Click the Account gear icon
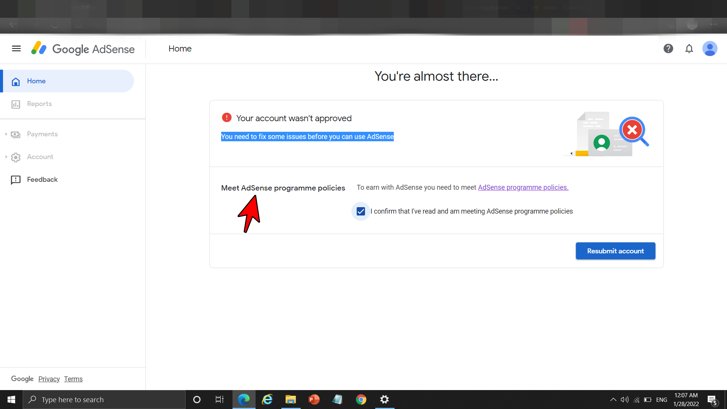Image resolution: width=727 pixels, height=409 pixels. 16,157
